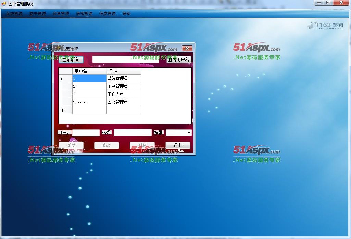Image resolution: width=351 pixels, height=239 pixels.
Task: Click the 退出 button
Action: pos(178,145)
